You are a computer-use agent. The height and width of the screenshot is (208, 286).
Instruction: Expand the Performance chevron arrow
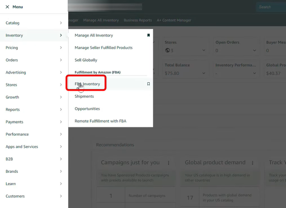click(61, 134)
